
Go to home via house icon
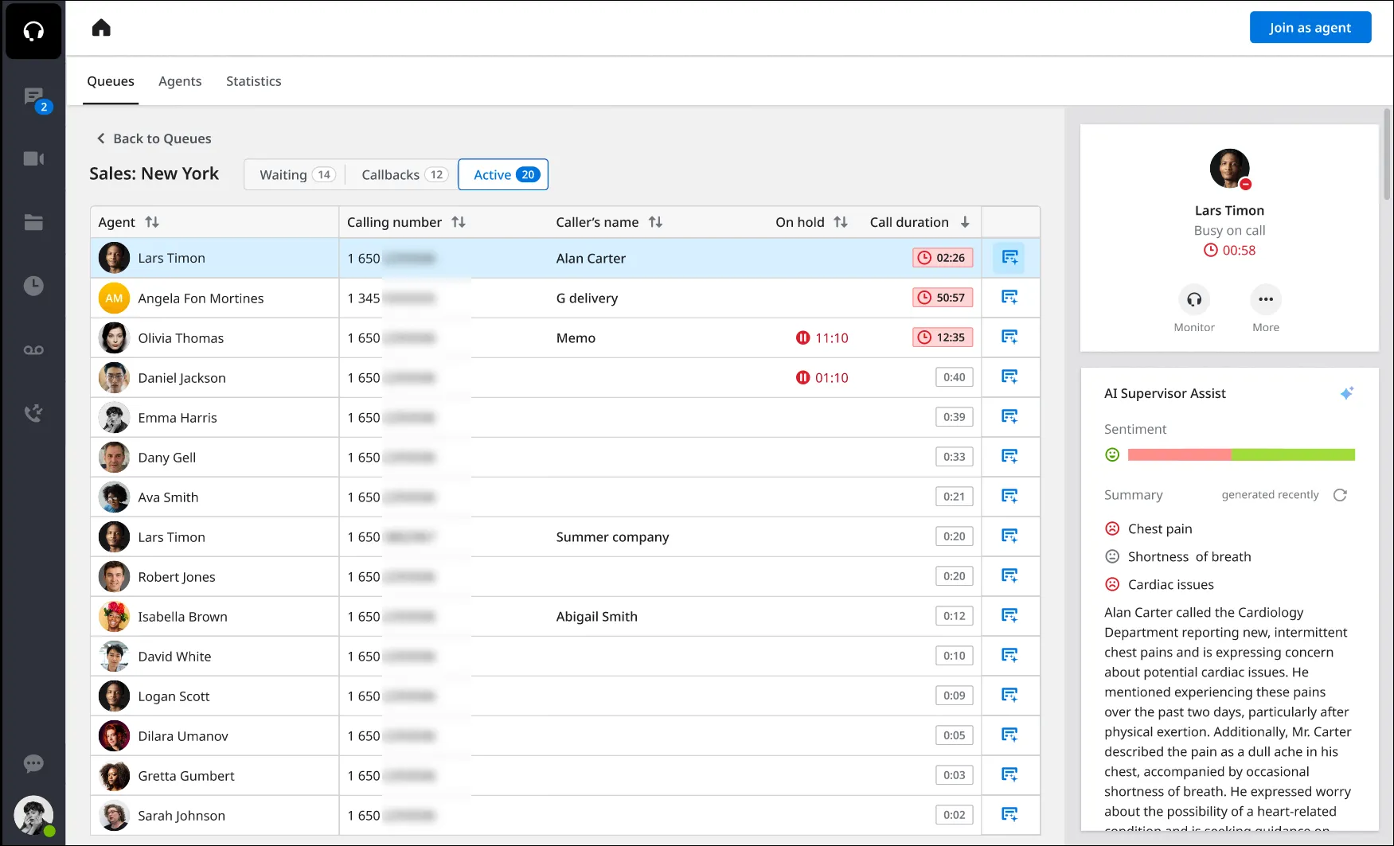[x=101, y=28]
